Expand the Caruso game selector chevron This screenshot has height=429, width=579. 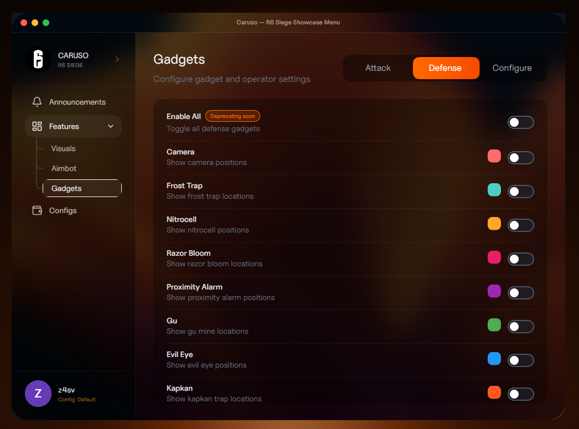[x=117, y=59]
